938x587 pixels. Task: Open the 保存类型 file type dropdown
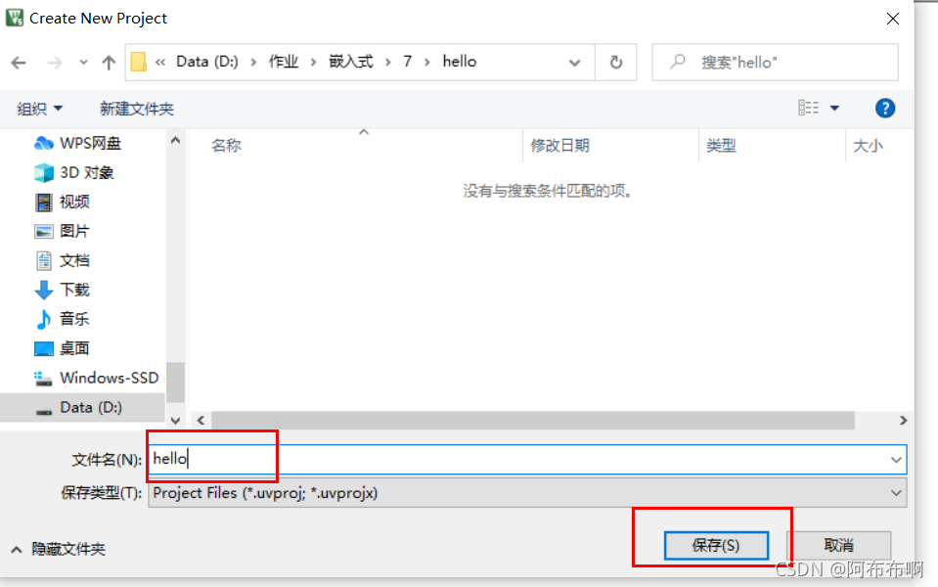coord(895,493)
